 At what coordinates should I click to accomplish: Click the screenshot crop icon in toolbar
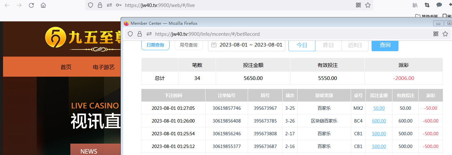pos(427,5)
